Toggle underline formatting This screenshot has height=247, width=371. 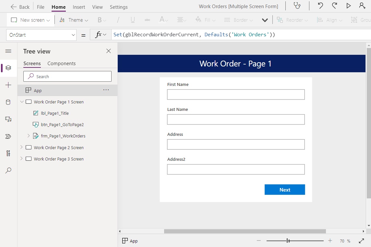[x=132, y=20]
